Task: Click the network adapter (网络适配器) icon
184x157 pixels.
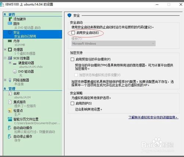Action: coord(10,80)
